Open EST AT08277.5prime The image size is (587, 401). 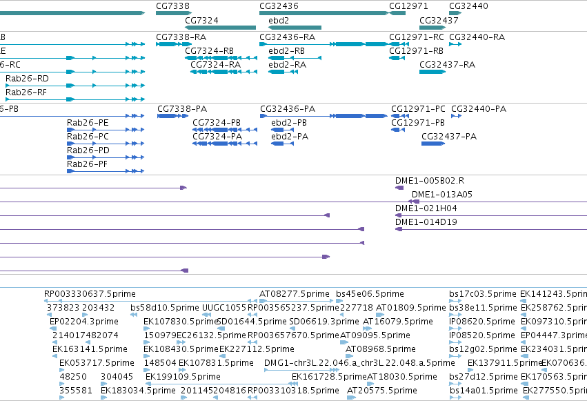[295, 294]
